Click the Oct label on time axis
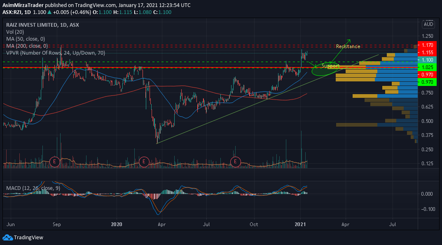 [254, 224]
